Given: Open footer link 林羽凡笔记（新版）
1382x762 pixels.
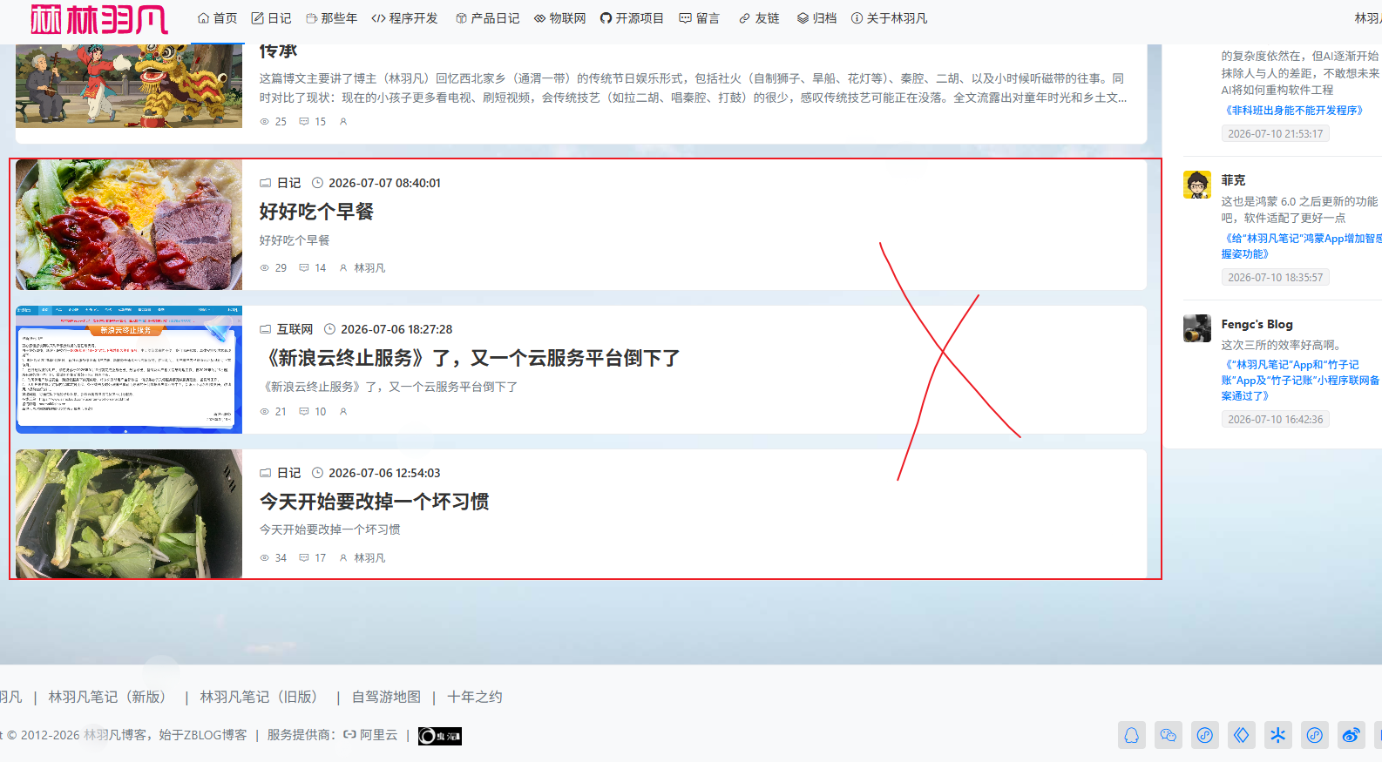Looking at the screenshot, I should coord(110,697).
